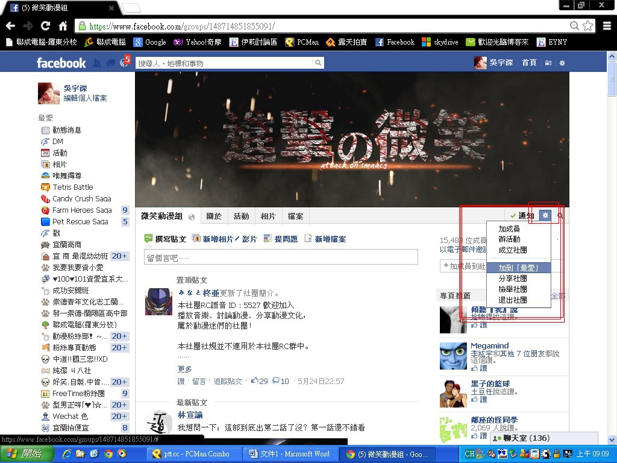Toggle the 通知 notifications button
This screenshot has width=617, height=463.
[522, 215]
